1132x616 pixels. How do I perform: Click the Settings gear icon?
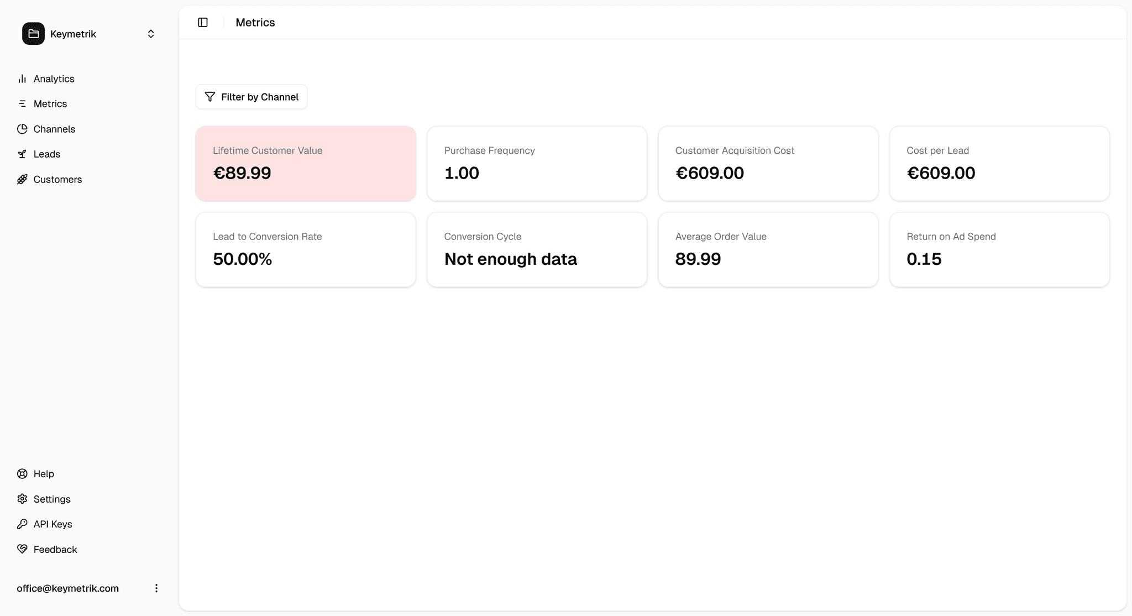click(22, 499)
